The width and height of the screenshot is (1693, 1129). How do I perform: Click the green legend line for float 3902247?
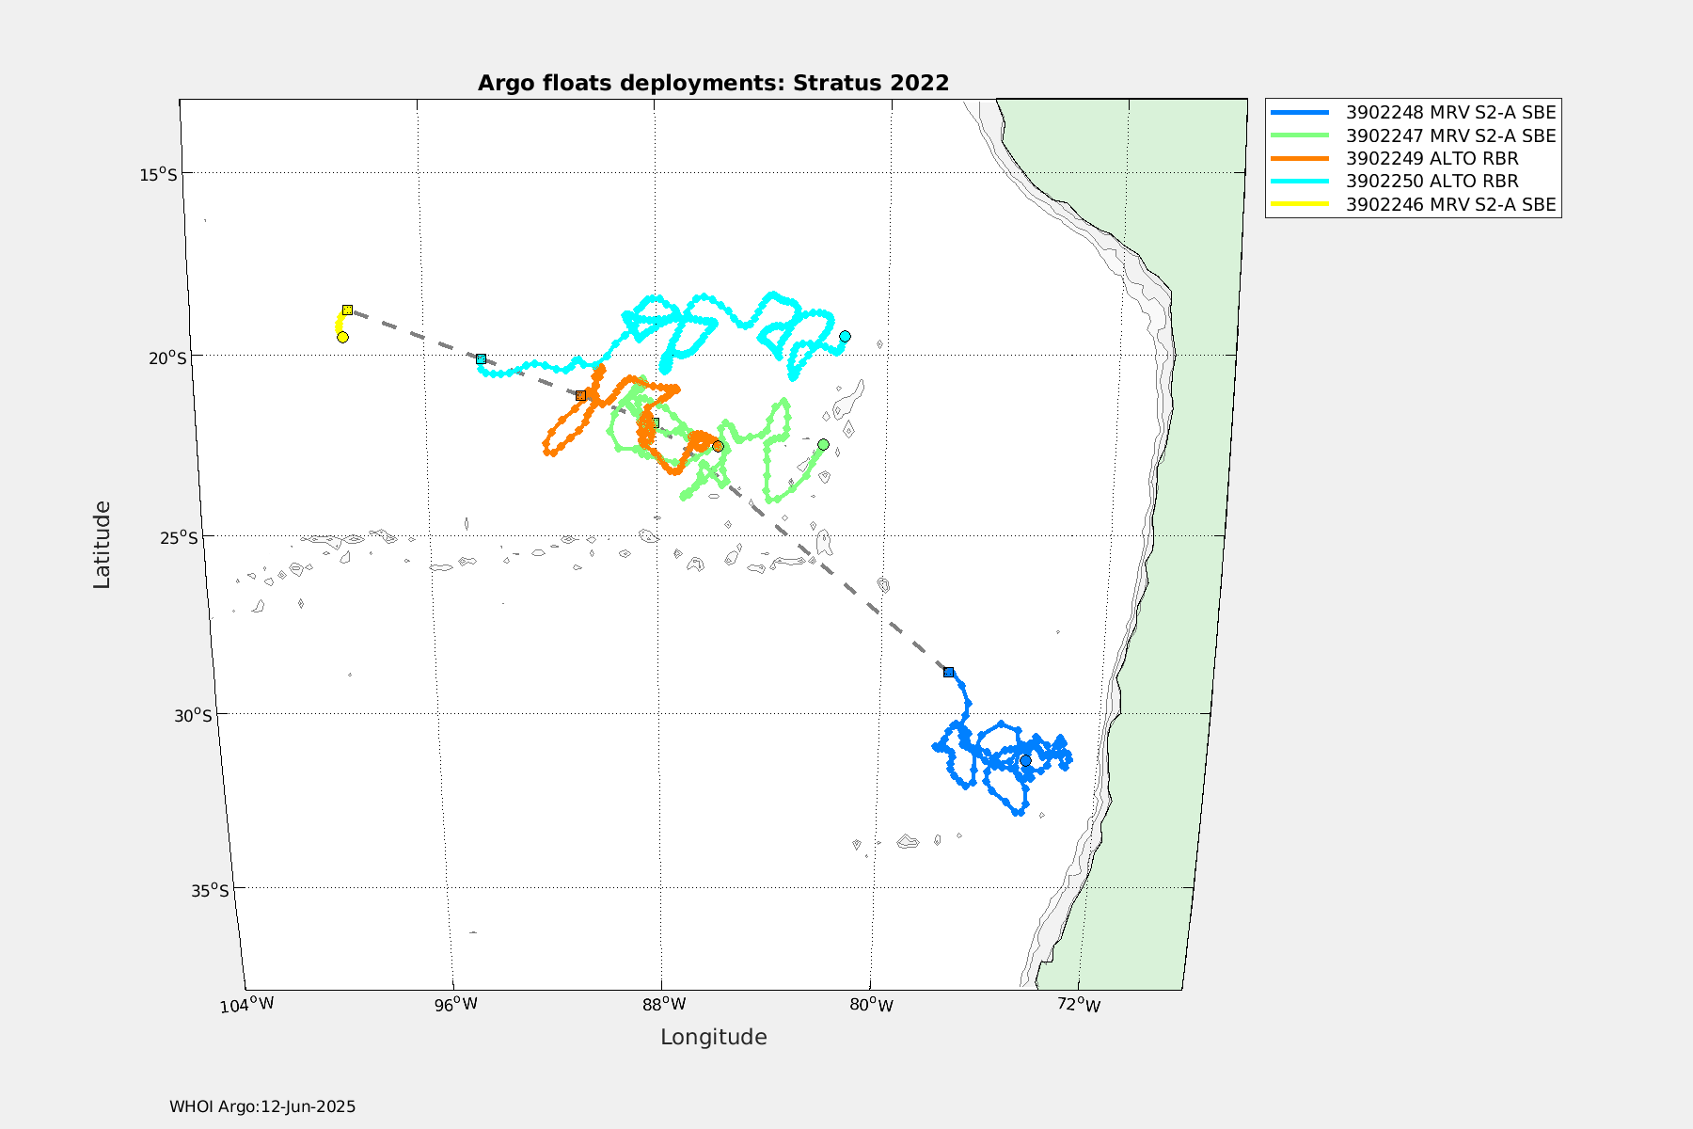pos(1300,135)
